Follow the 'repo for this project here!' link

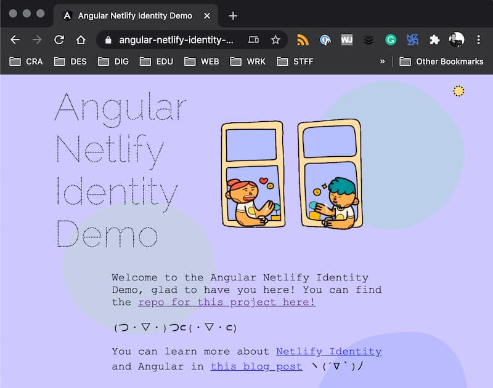click(x=227, y=302)
